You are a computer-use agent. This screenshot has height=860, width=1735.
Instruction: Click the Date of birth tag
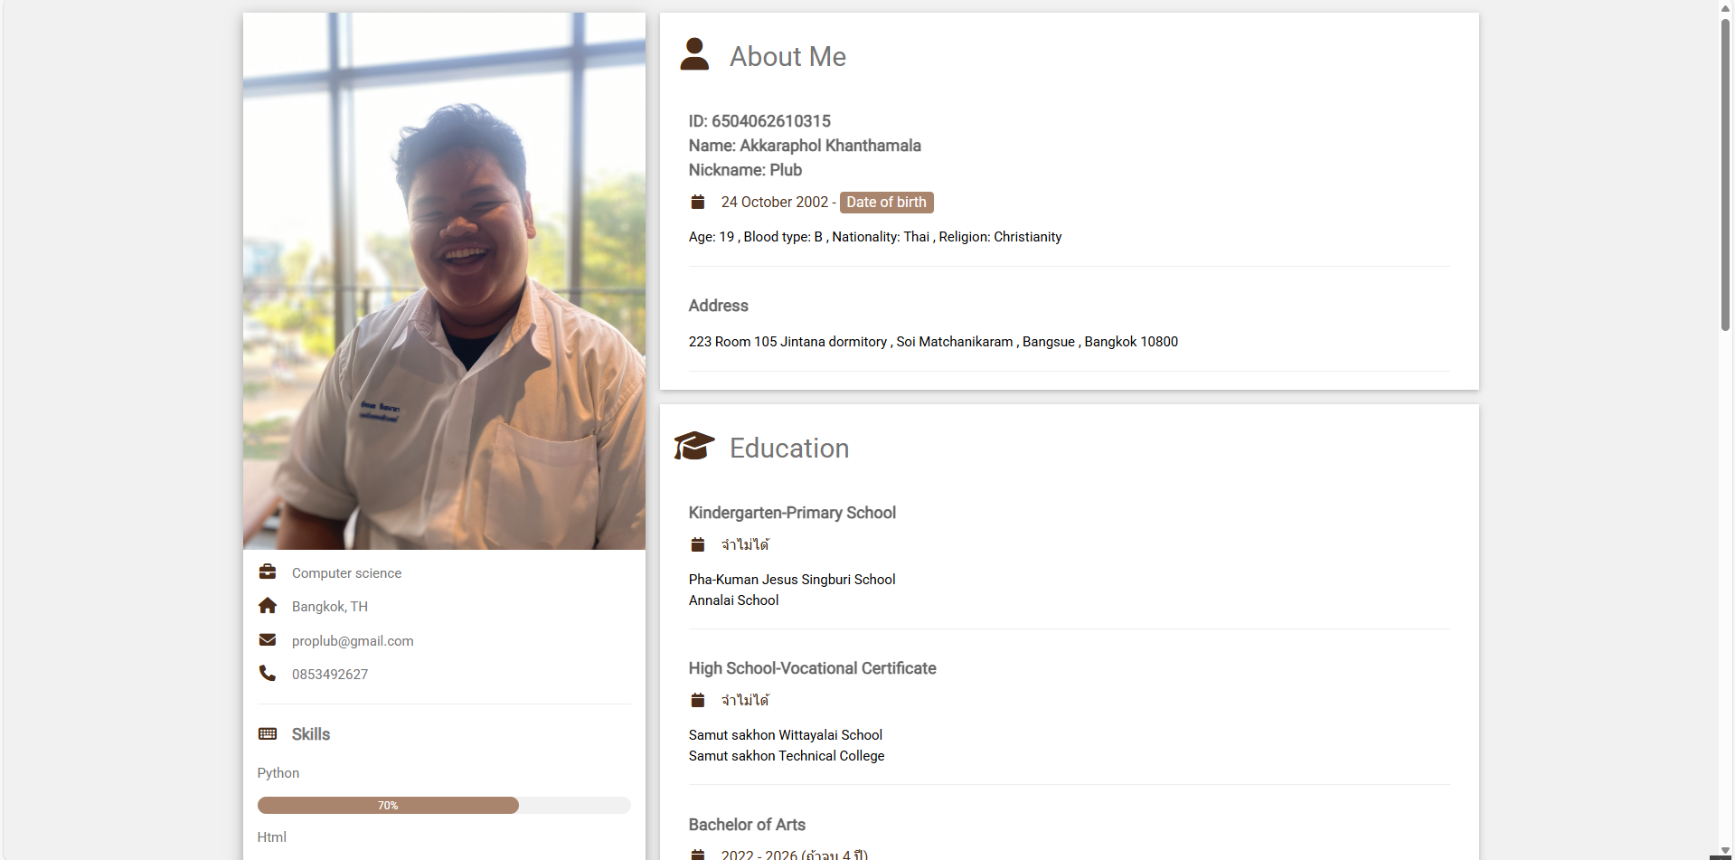coord(886,203)
